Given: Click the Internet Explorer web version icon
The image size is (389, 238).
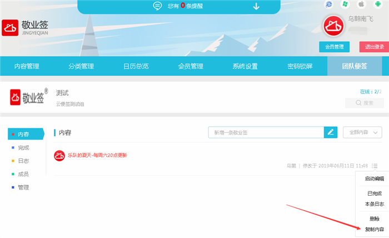Looking at the screenshot, I should 328,4.
